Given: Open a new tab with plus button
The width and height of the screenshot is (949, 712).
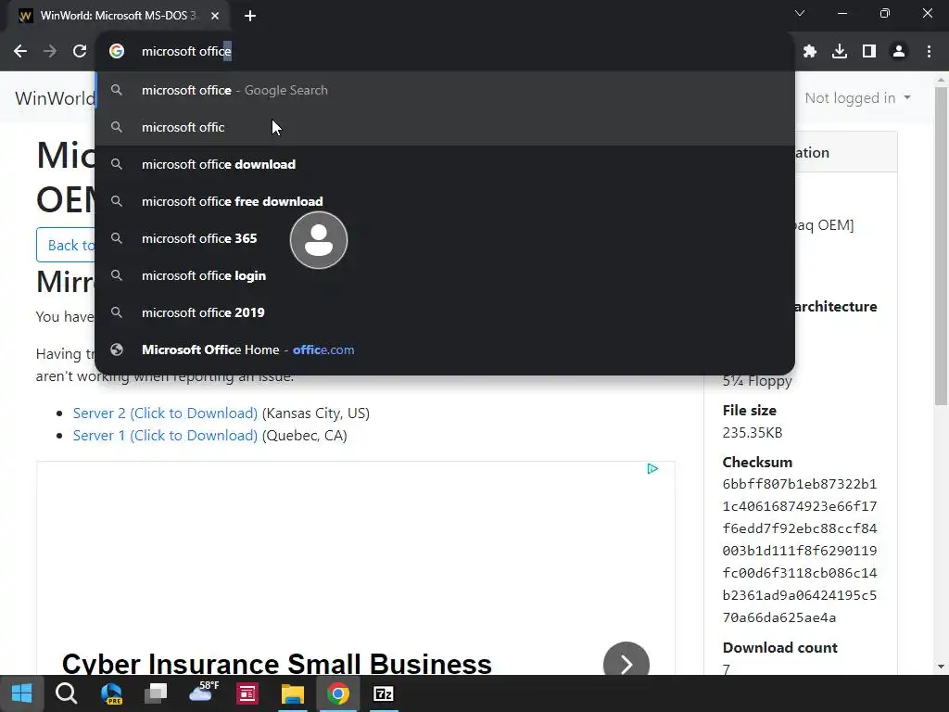Looking at the screenshot, I should (250, 16).
